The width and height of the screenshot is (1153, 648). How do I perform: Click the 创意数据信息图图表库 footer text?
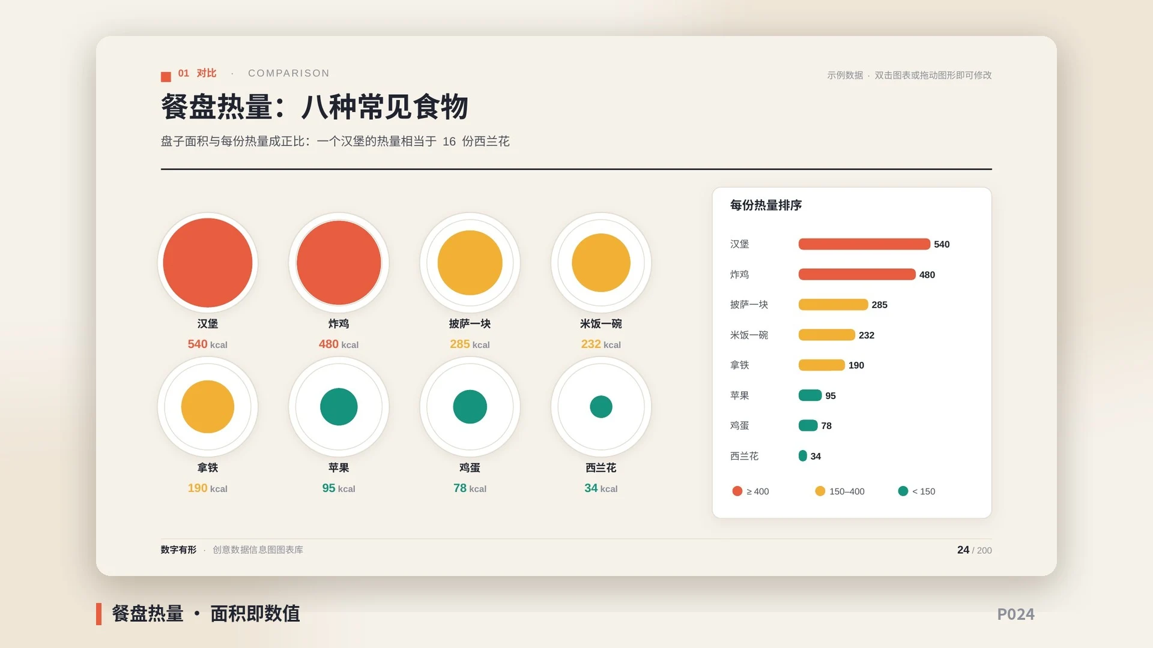tap(258, 550)
